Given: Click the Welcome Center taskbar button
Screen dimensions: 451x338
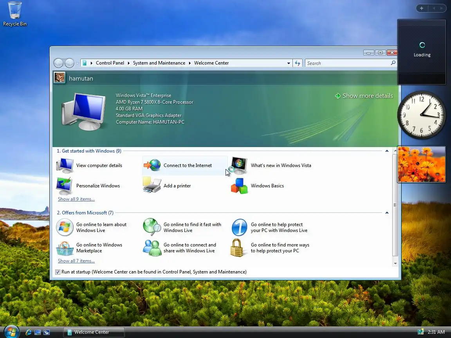Looking at the screenshot, I should pyautogui.click(x=94, y=332).
